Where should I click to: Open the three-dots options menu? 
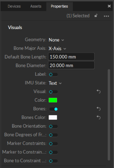[x=106, y=16]
